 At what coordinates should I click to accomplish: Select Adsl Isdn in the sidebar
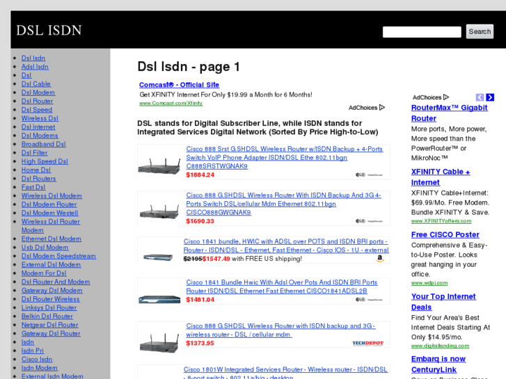click(x=35, y=67)
